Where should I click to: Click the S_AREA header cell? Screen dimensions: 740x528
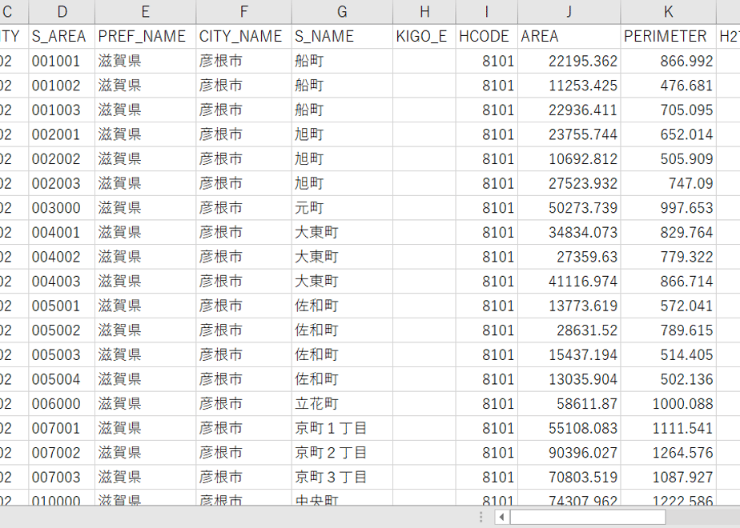[62, 36]
